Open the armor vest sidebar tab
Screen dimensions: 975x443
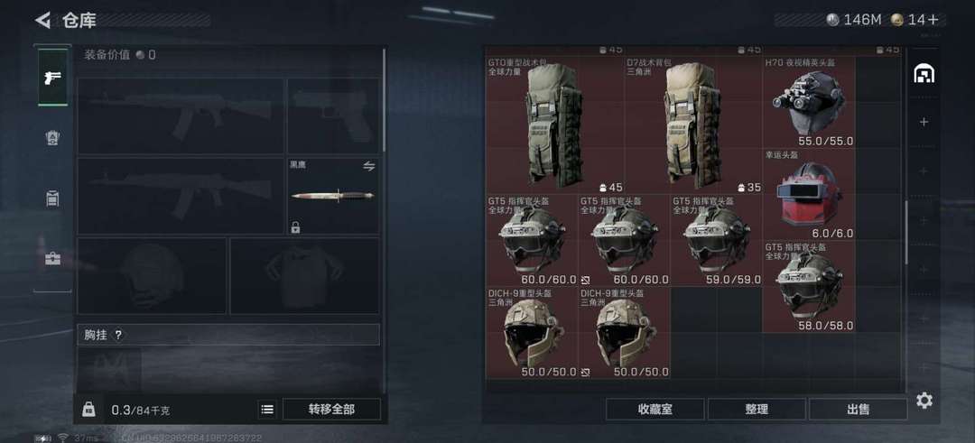coord(53,138)
